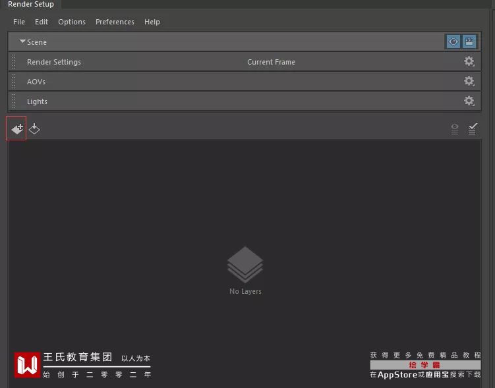This screenshot has height=388, width=495.
Task: Open the Help menu
Action: pos(152,22)
